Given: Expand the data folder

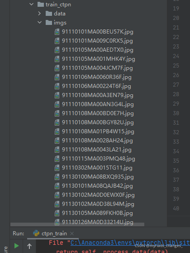Looking at the screenshot, I should (39, 14).
